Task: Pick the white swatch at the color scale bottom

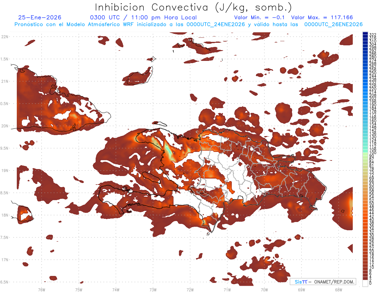Action: pyautogui.click(x=365, y=283)
